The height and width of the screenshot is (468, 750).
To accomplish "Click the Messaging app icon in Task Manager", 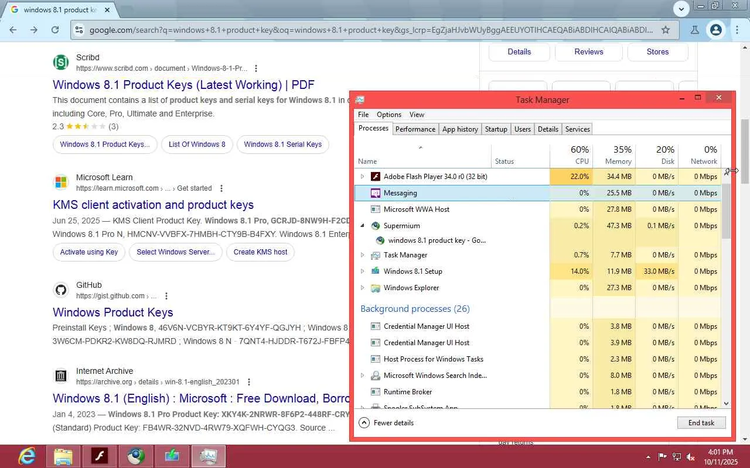I will [x=376, y=192].
